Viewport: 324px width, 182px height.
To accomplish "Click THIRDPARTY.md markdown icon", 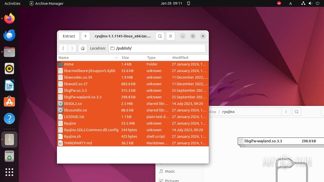I will point(60,143).
